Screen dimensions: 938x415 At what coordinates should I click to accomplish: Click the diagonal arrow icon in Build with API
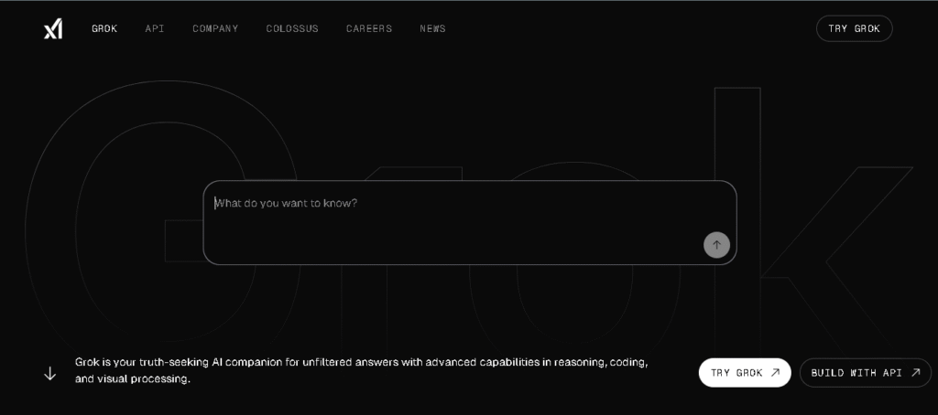click(x=914, y=373)
